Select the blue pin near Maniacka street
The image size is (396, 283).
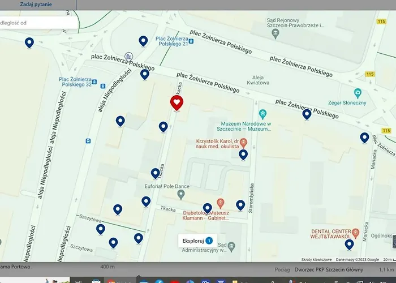[365, 138]
